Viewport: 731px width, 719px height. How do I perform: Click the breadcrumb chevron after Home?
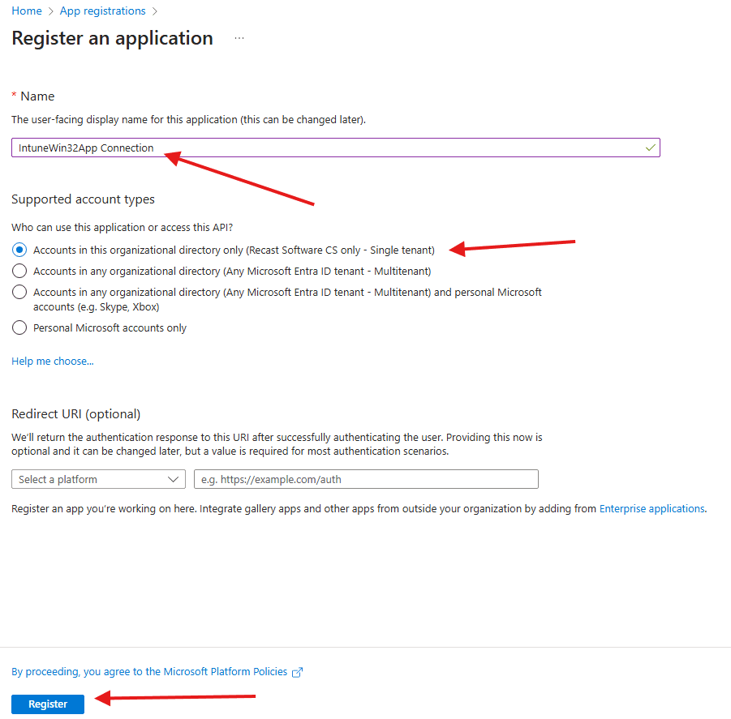pyautogui.click(x=51, y=11)
